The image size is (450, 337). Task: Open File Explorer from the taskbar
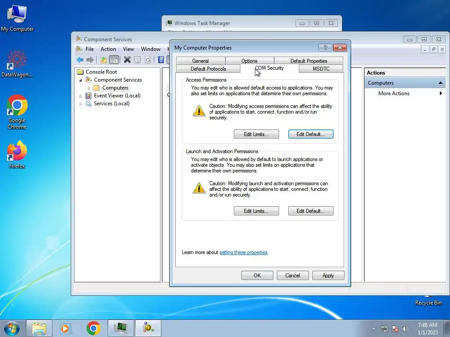pyautogui.click(x=39, y=328)
